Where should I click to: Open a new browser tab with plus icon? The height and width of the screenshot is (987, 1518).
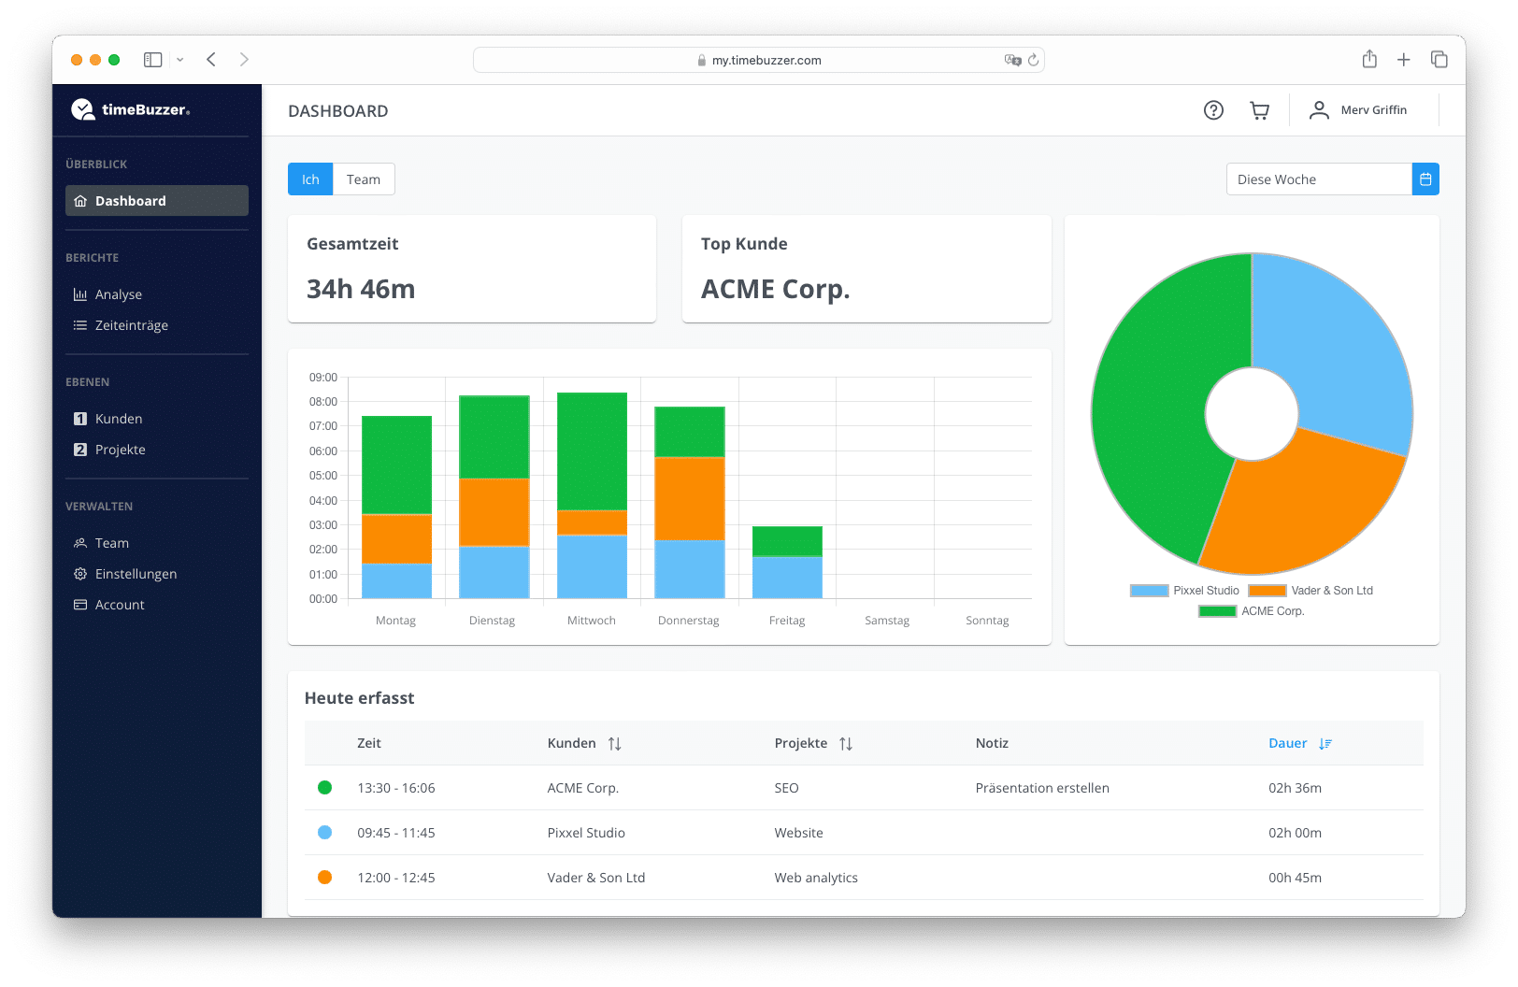pos(1403,60)
